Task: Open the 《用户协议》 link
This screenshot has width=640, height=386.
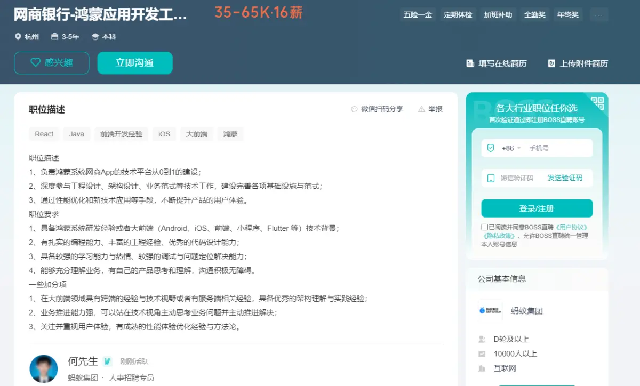Action: pos(572,227)
